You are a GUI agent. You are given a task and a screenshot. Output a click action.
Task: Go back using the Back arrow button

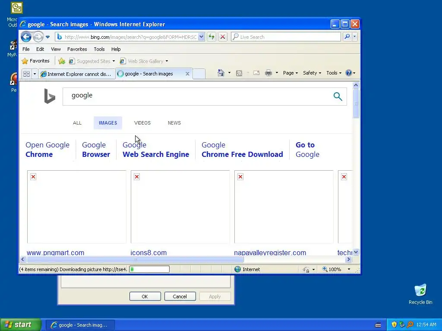tap(26, 37)
